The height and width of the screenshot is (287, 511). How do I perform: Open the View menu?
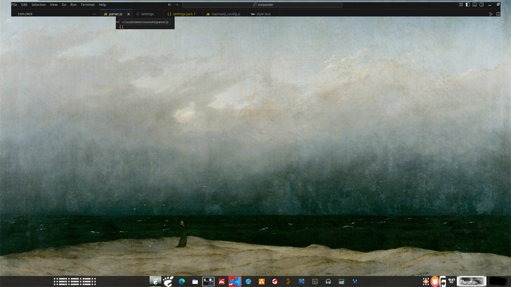point(54,5)
